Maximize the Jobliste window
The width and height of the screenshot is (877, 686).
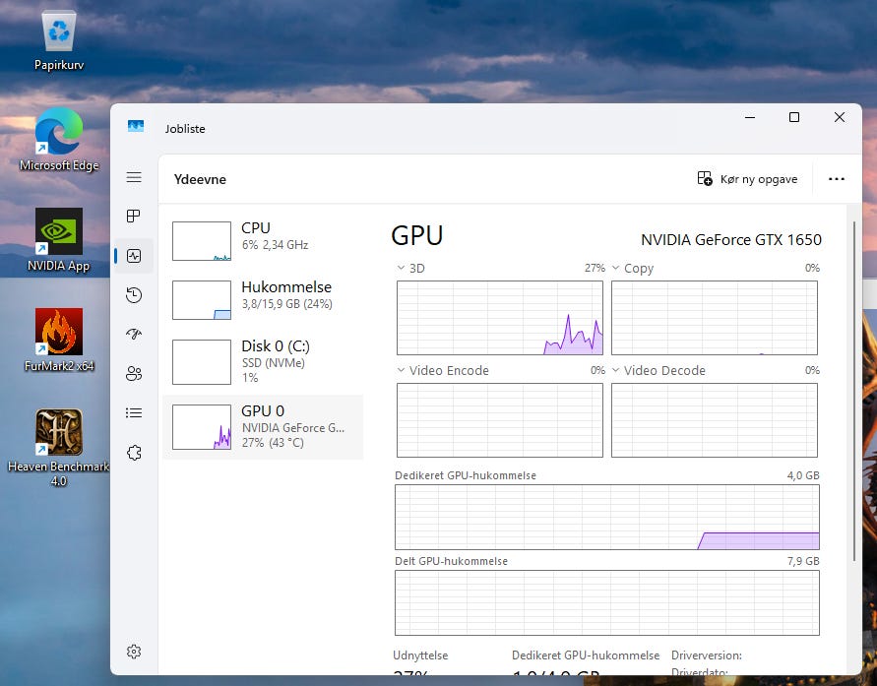click(x=794, y=117)
